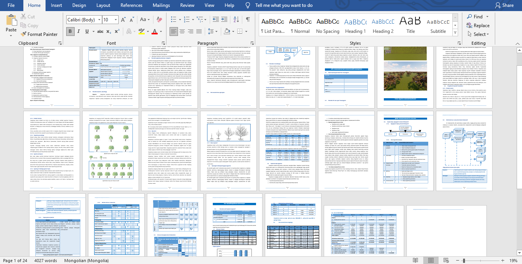Apply paragraph shading with paint bucket

tap(227, 31)
